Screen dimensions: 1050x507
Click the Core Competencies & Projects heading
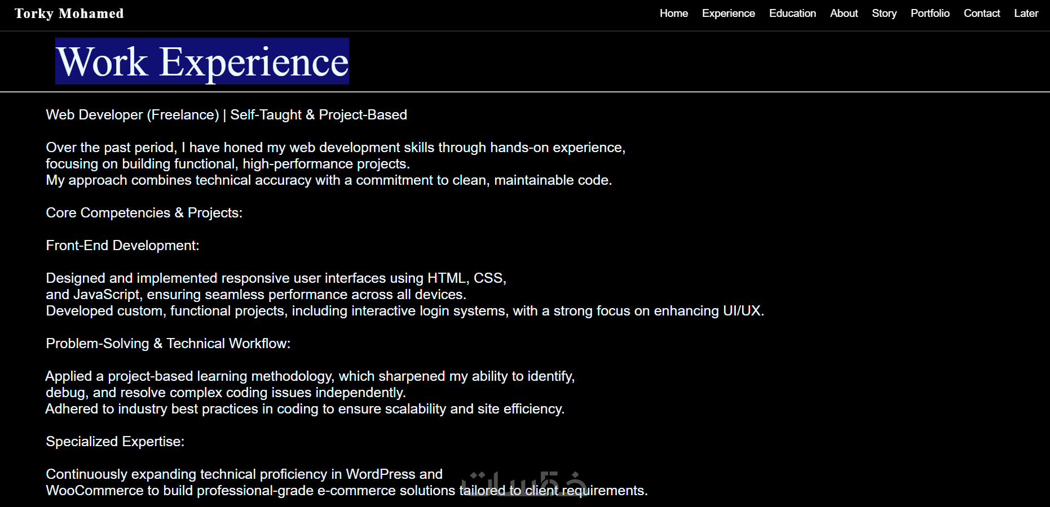coord(144,213)
